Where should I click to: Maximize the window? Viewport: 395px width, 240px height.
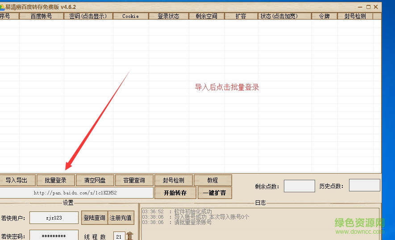point(368,7)
